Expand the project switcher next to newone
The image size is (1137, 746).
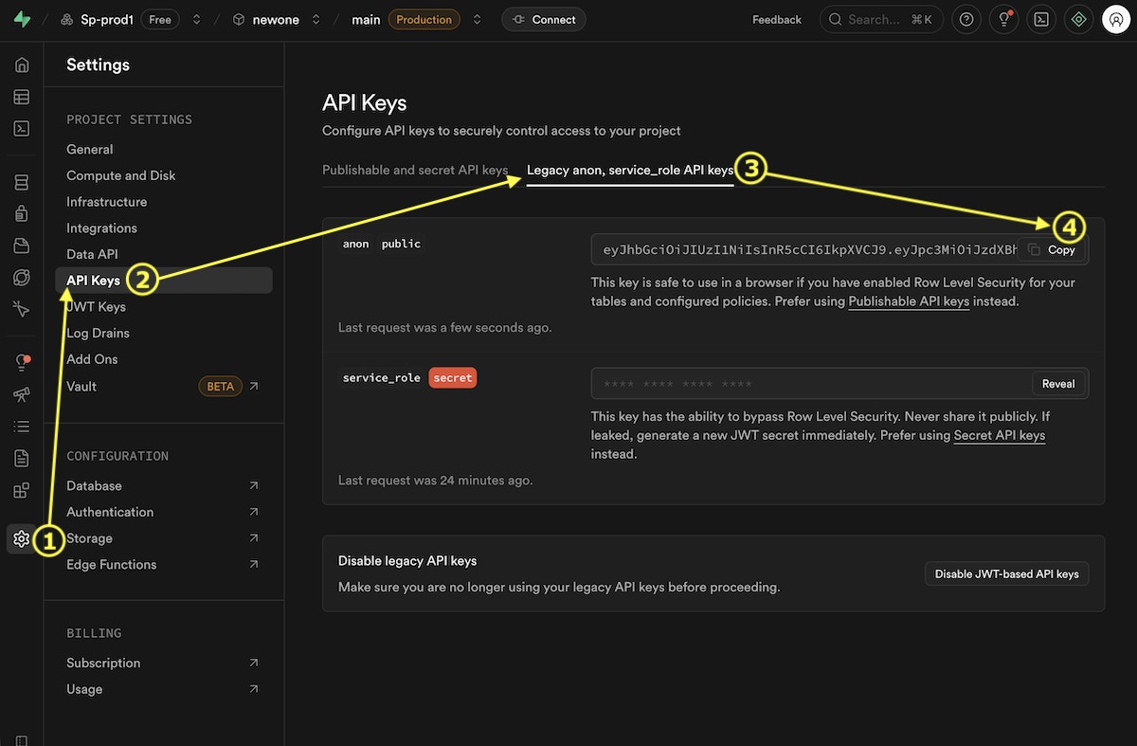(x=316, y=19)
